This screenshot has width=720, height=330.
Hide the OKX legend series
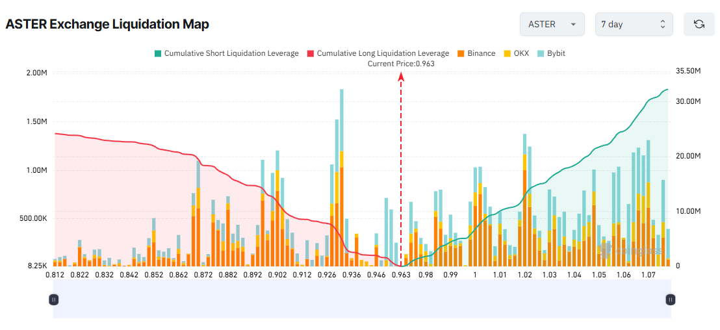tap(521, 53)
